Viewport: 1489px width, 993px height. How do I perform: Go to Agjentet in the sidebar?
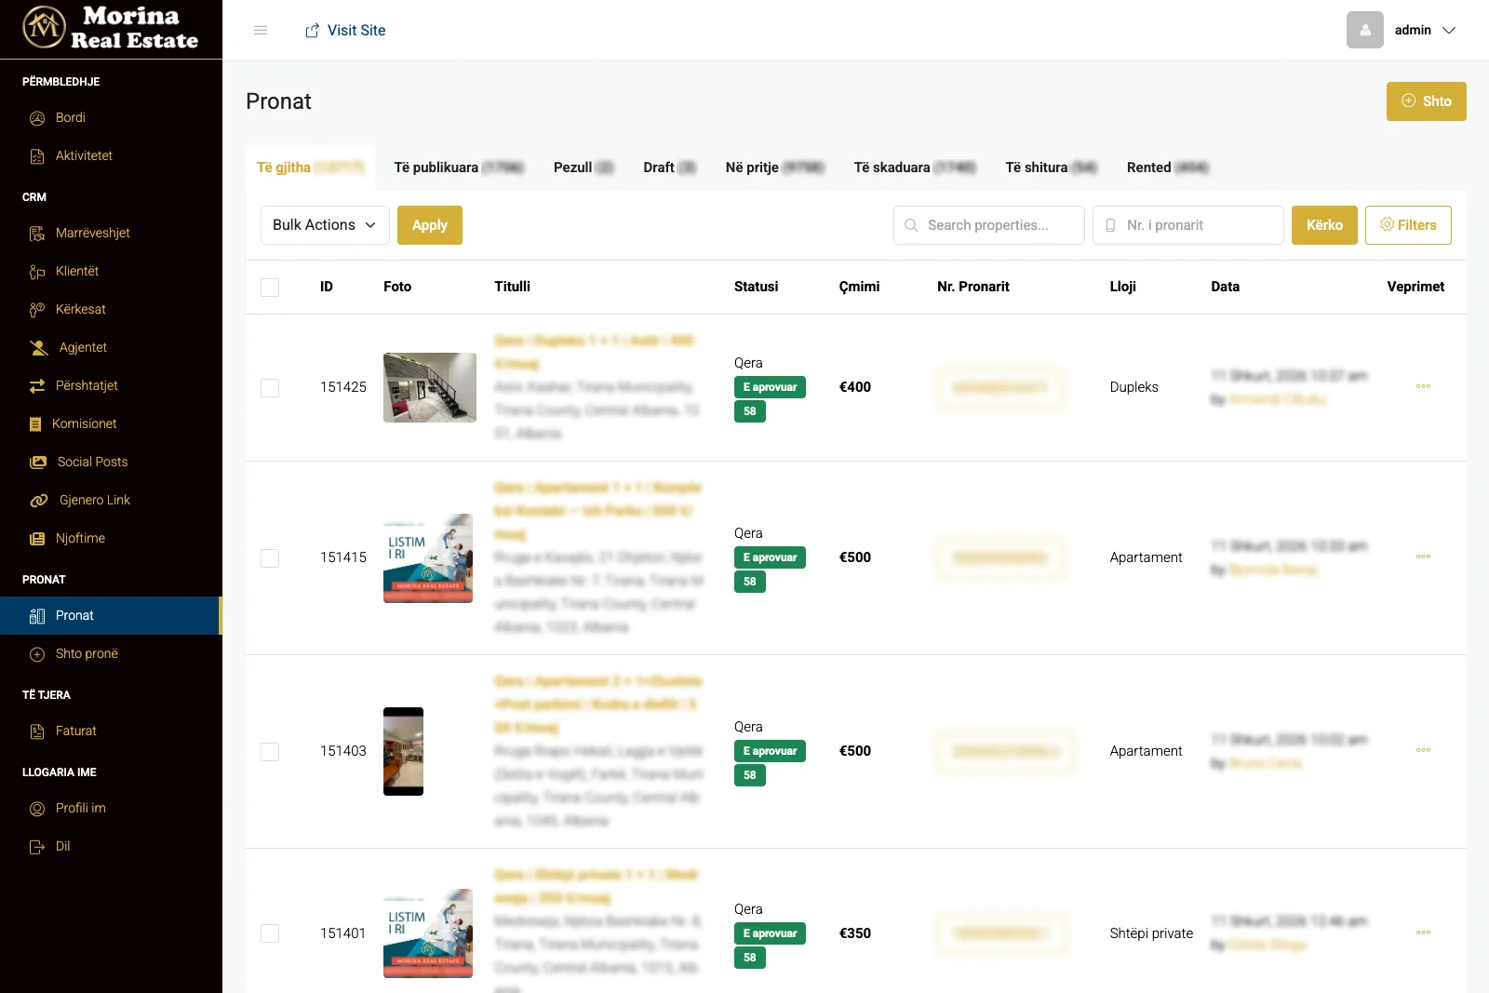(x=83, y=347)
